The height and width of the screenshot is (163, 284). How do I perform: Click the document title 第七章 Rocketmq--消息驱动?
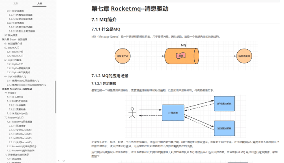tap(130, 8)
